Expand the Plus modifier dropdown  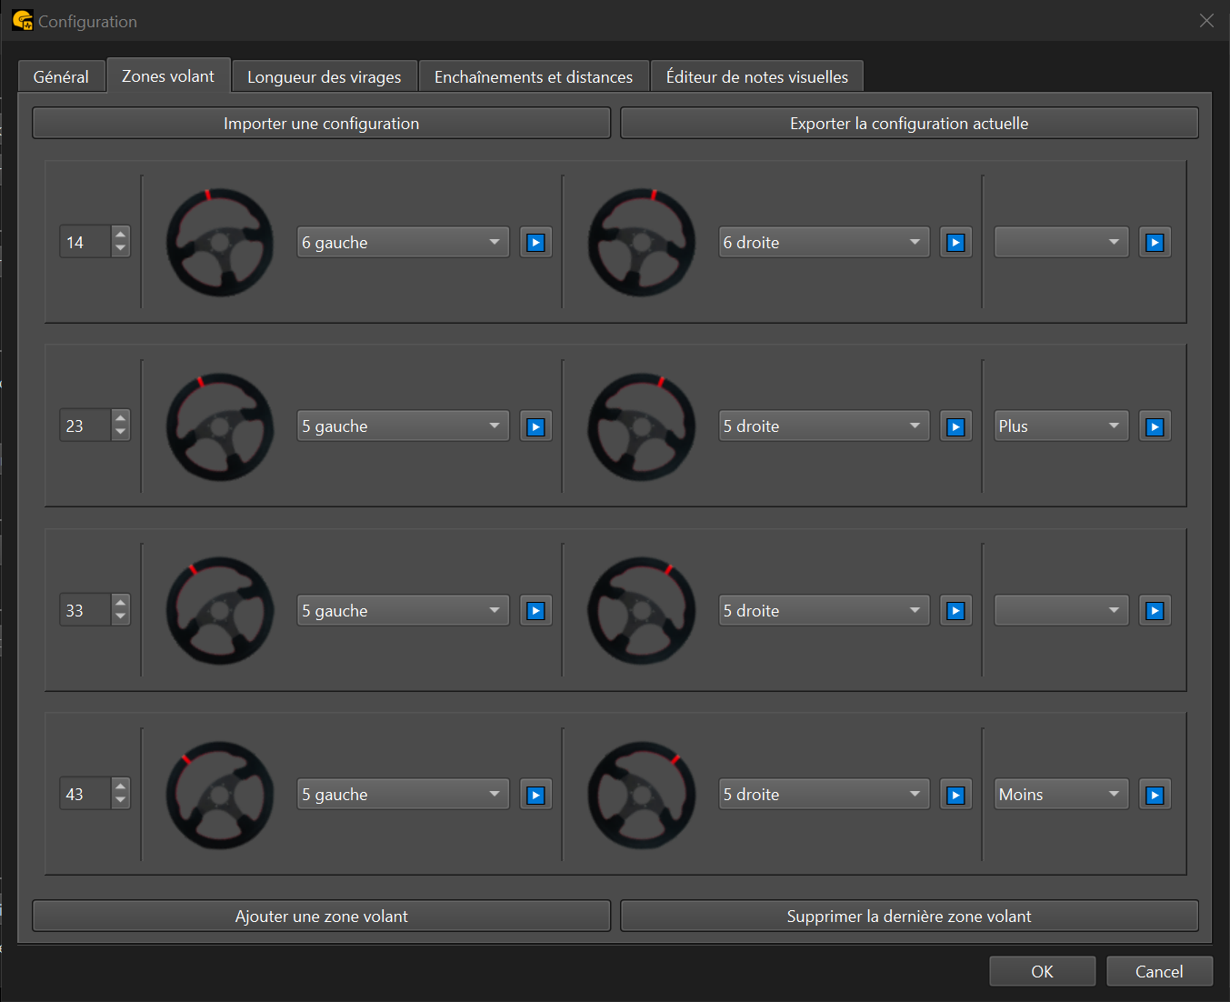click(x=1061, y=426)
